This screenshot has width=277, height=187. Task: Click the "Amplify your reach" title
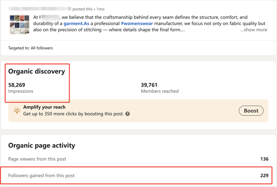44,107
